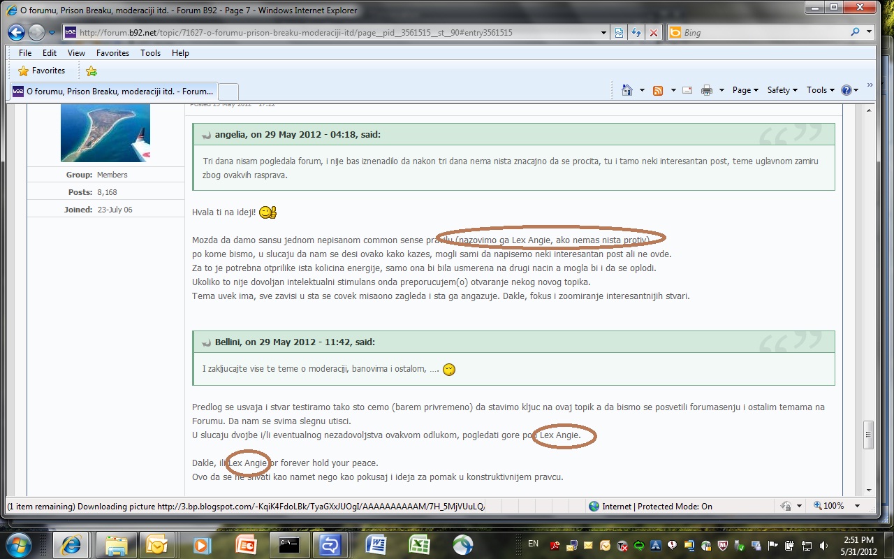Open the Safety command bar menu
The height and width of the screenshot is (559, 894).
click(x=782, y=90)
